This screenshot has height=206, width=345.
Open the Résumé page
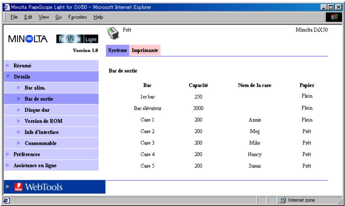coord(51,65)
